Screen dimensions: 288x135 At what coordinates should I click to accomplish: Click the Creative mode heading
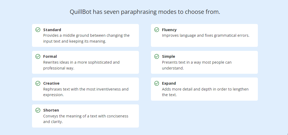coord(51,83)
